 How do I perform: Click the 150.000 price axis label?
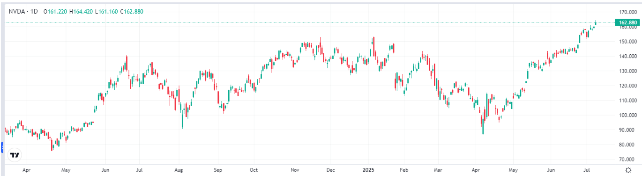pos(628,41)
